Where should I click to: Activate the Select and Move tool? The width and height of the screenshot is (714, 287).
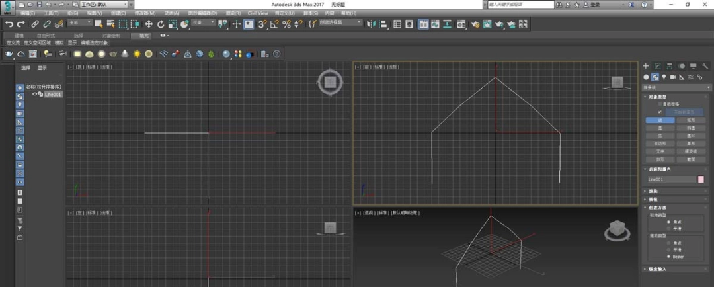coord(149,24)
